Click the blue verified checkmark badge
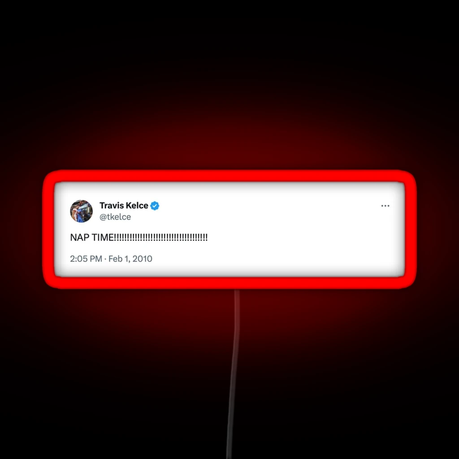This screenshot has height=459, width=459. pos(155,206)
